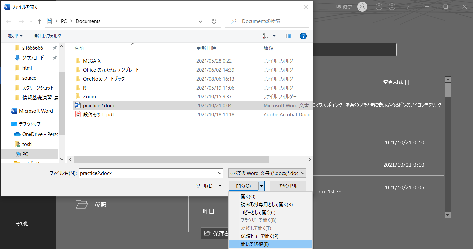Select PC in the navigation pane
The width and height of the screenshot is (473, 249).
pos(25,154)
